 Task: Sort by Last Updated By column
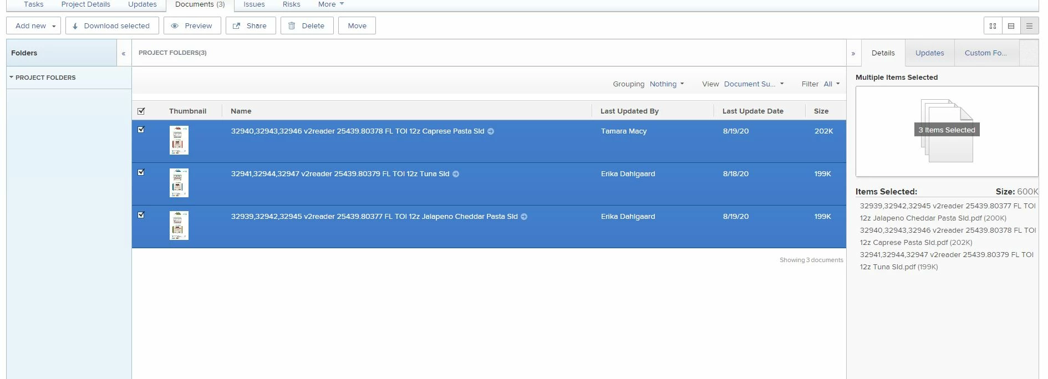coord(629,111)
